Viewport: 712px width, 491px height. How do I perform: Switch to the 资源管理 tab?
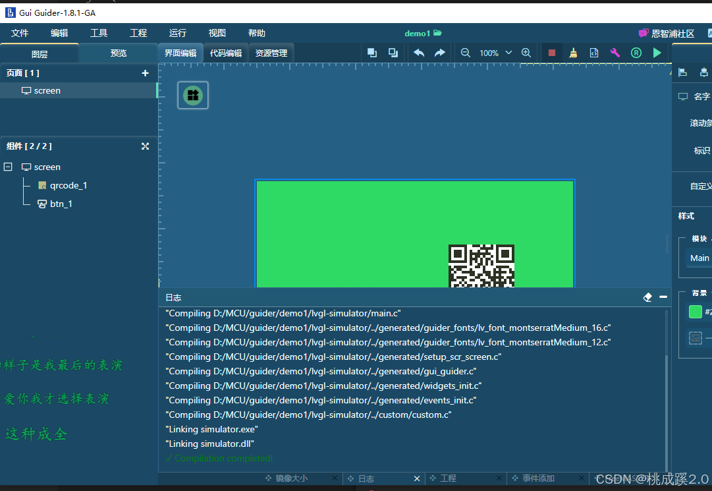point(271,53)
